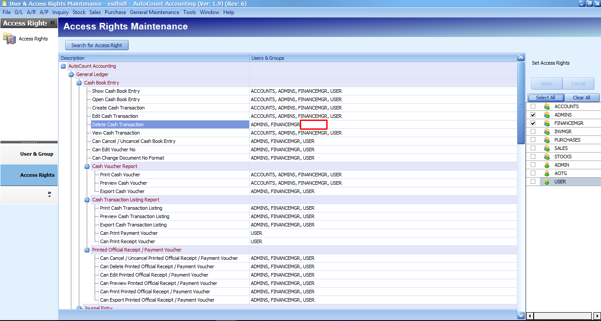Collapse the Cash Voucher Report node
The width and height of the screenshot is (601, 321).
(87, 167)
